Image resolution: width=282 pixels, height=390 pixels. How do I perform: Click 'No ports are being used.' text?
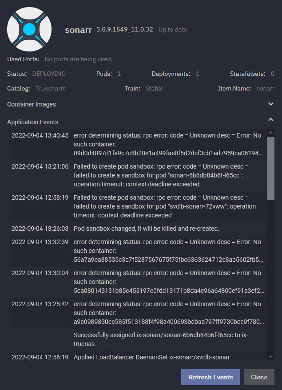click(79, 59)
